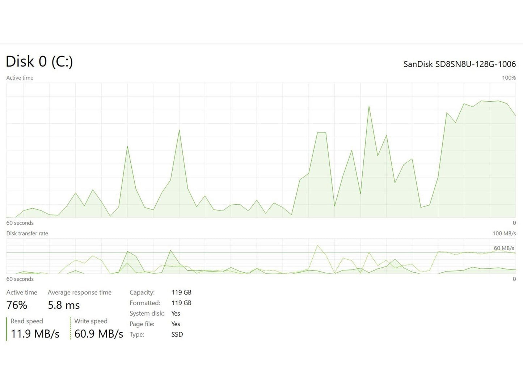
Task: Click the Page file Yes value
Action: [176, 324]
